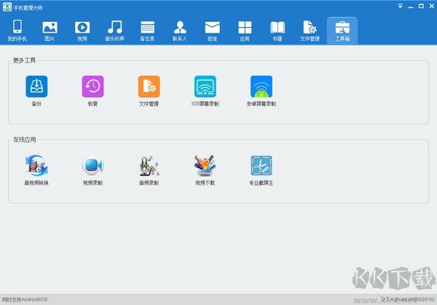Select the 联系人 (Contacts) tab
This screenshot has height=305, width=437.
180,31
